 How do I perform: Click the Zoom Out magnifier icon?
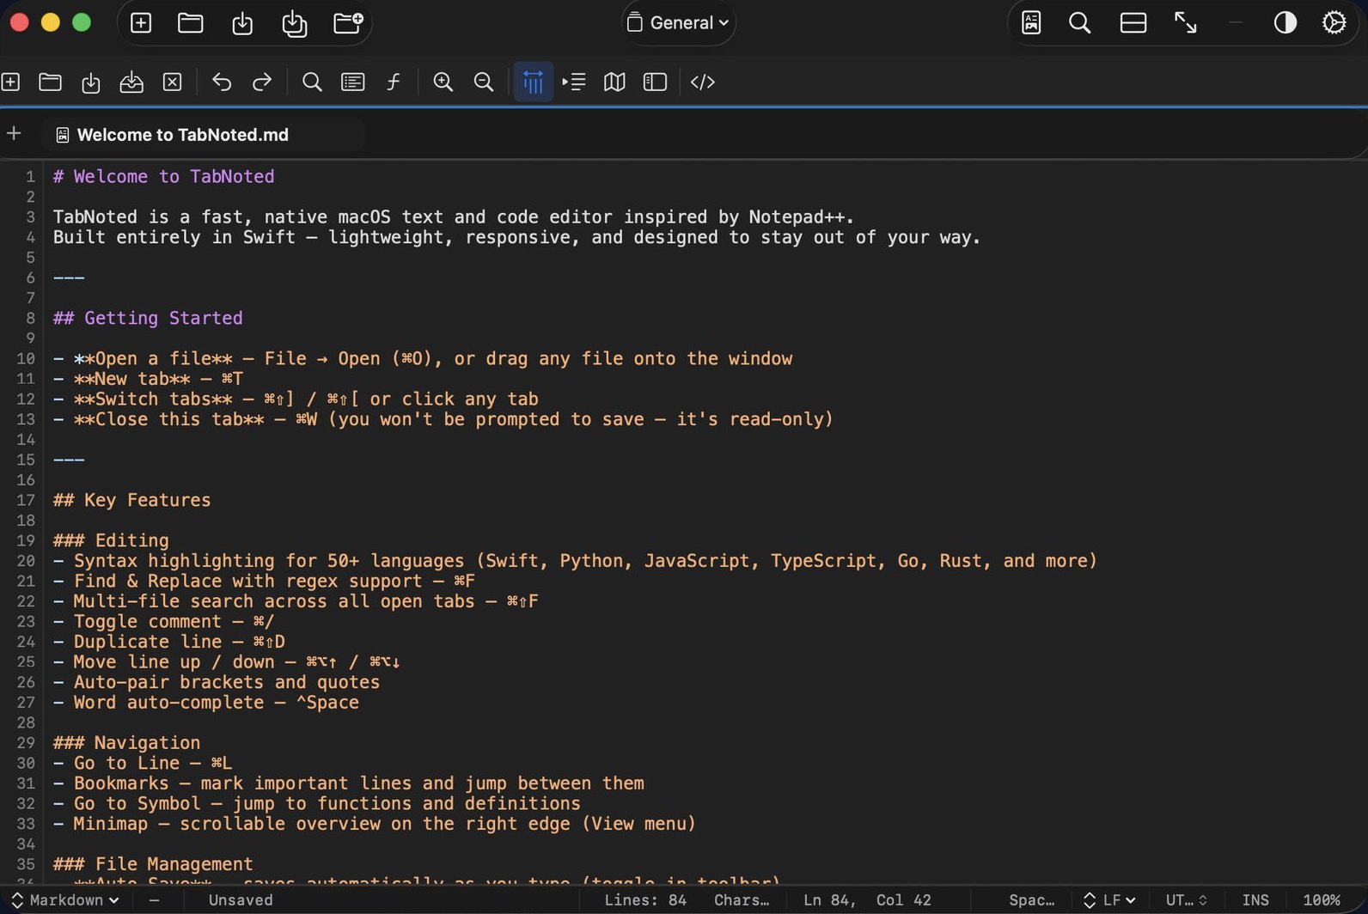click(484, 82)
